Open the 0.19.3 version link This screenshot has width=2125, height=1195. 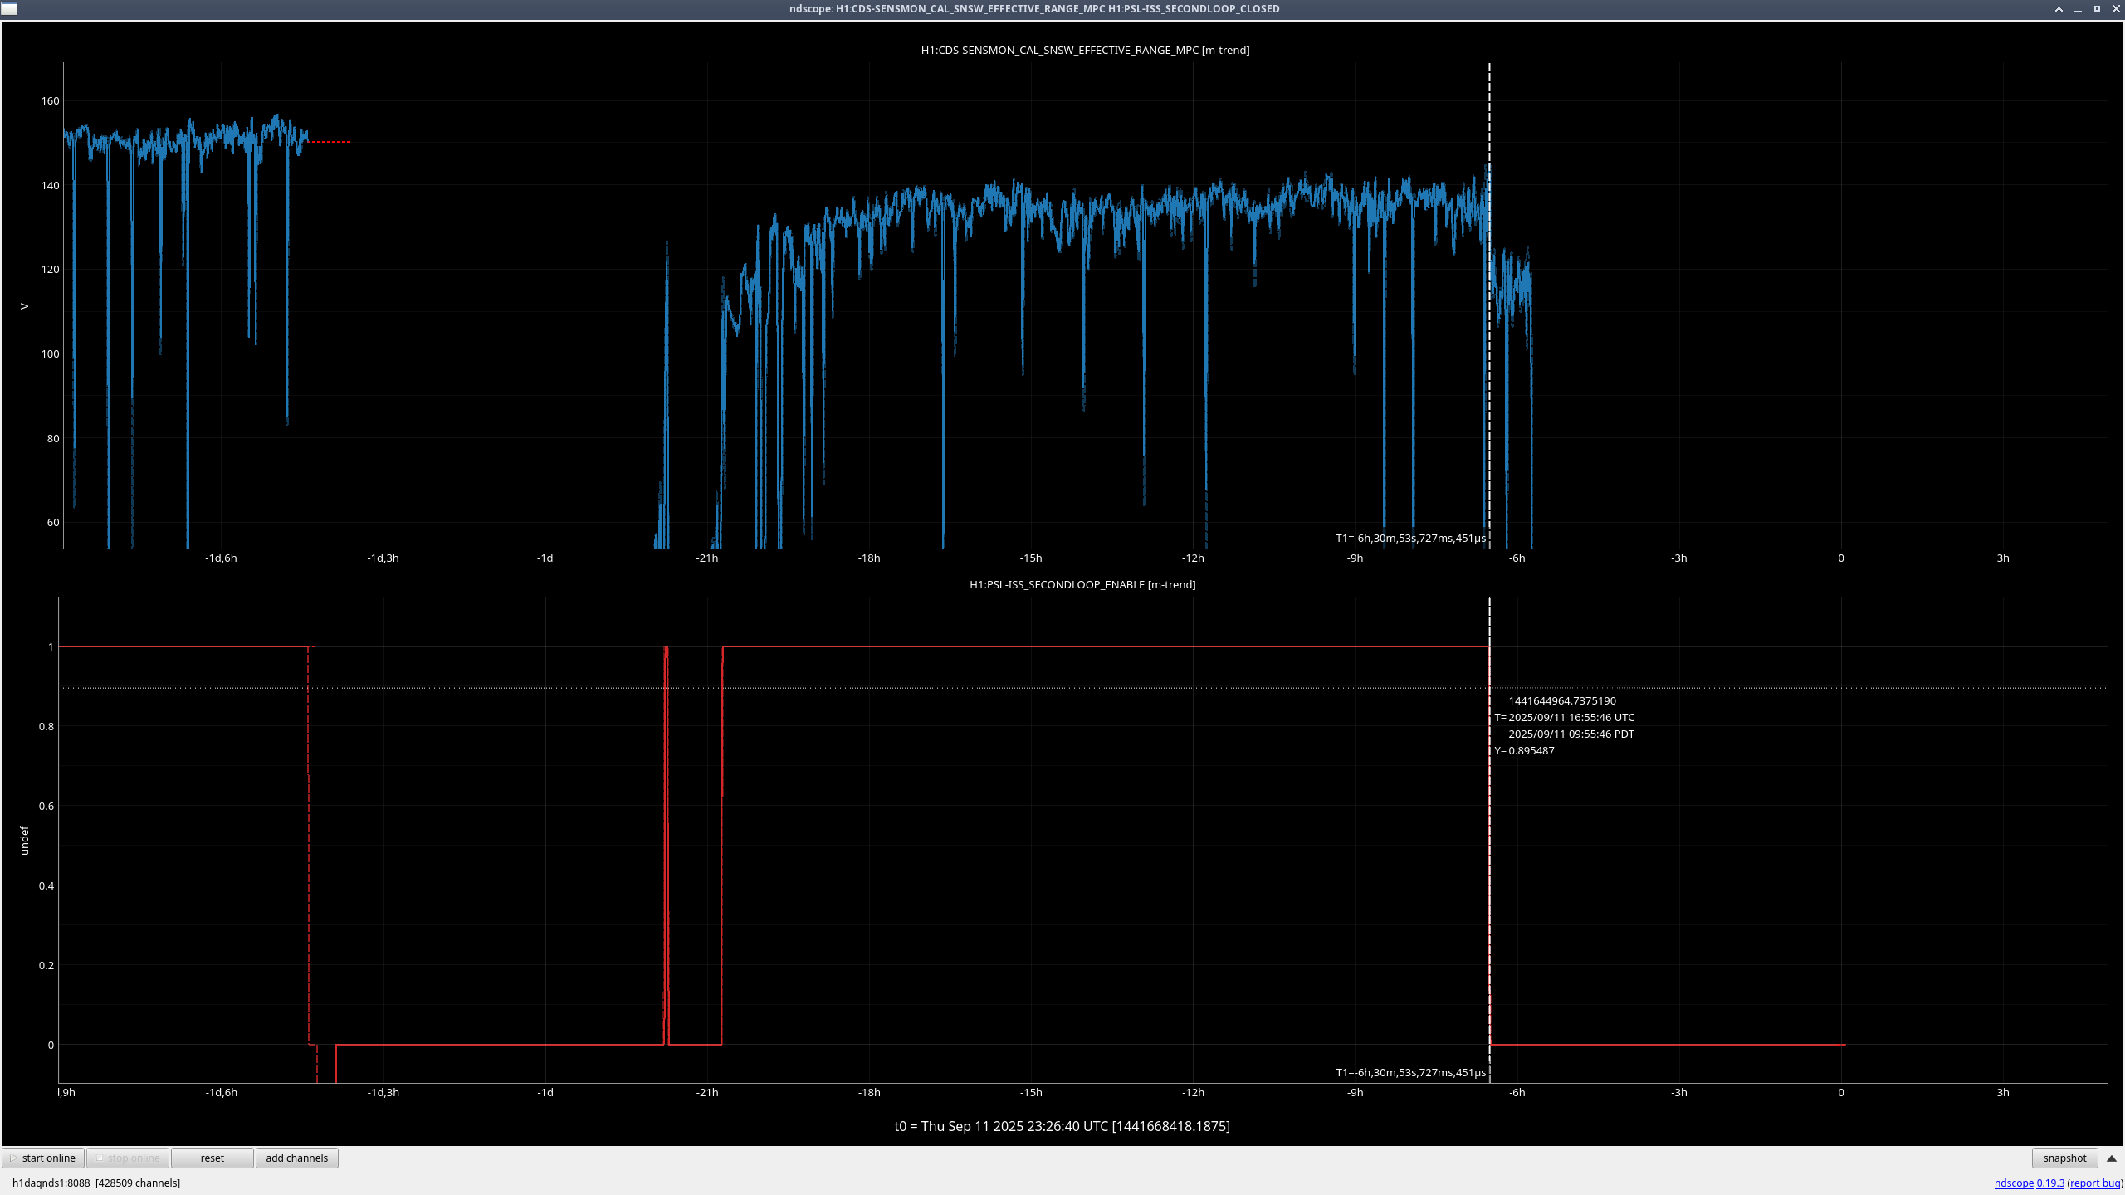point(2050,1183)
